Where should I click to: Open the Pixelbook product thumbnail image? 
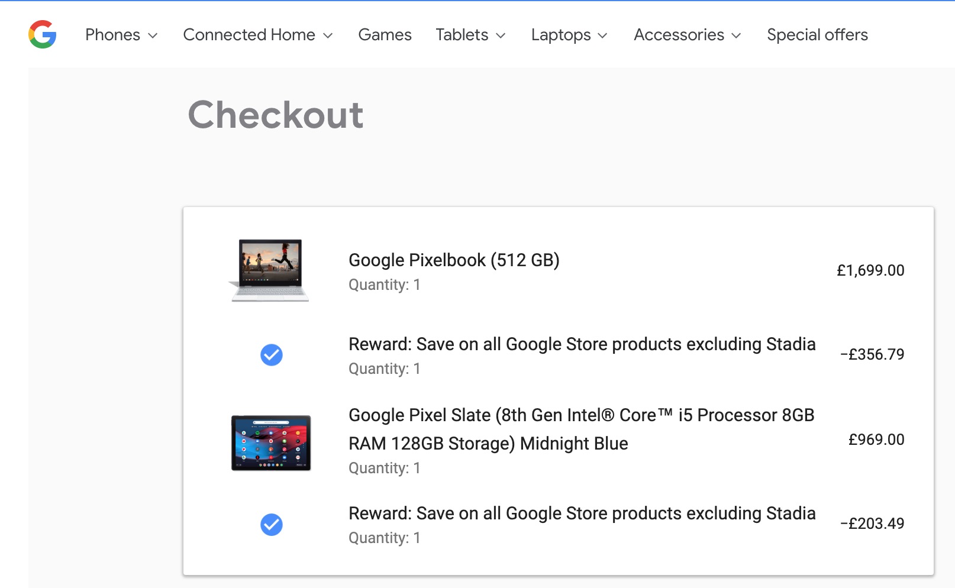point(270,269)
